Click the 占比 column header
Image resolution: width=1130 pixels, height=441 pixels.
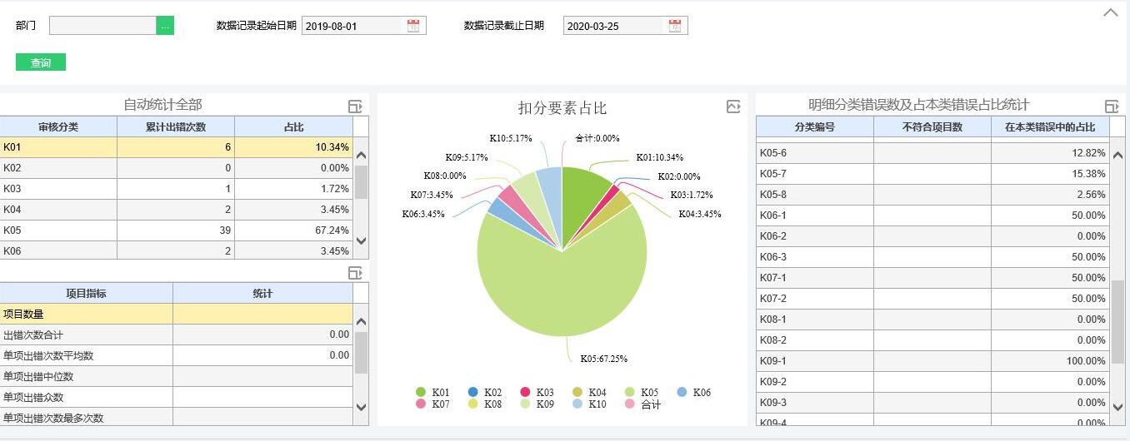(x=293, y=126)
